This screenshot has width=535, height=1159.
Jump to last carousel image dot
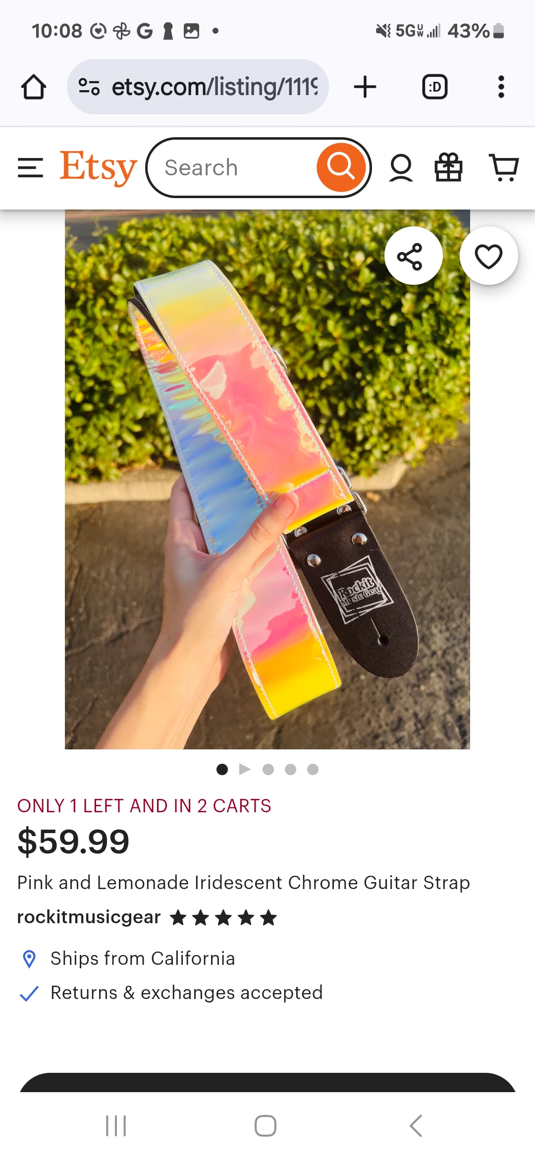click(313, 769)
